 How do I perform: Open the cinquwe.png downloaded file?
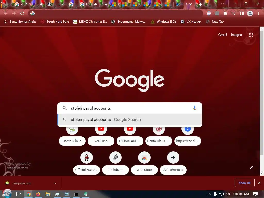pos(22,183)
